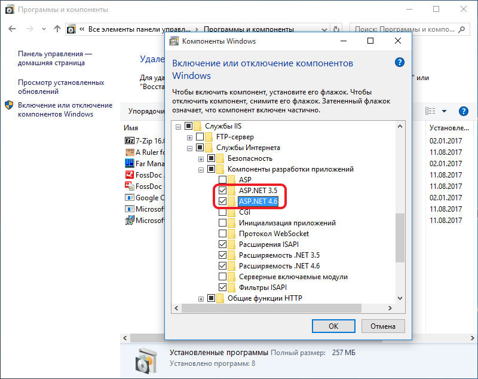Select the first FossDoc program icon
478x379 pixels.
point(130,175)
